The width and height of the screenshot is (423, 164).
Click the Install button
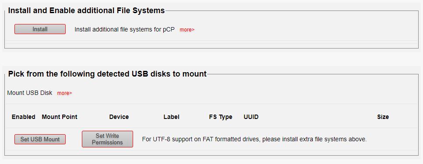[x=40, y=29]
